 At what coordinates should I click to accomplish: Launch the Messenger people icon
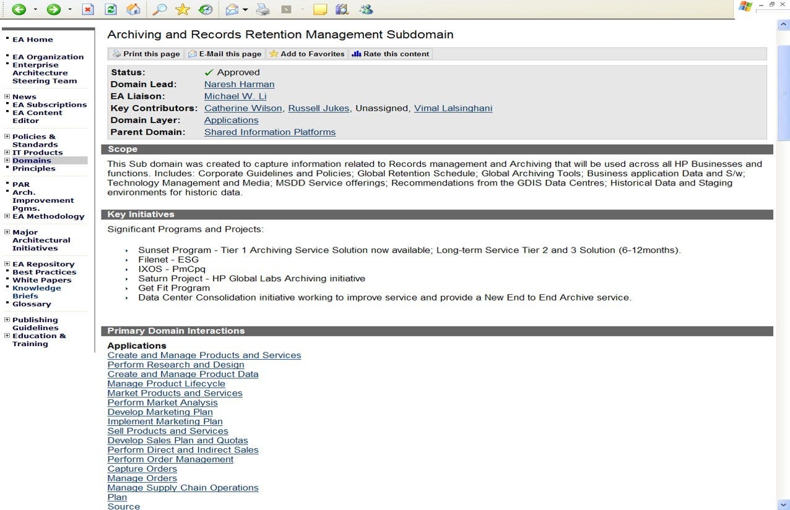tap(366, 9)
